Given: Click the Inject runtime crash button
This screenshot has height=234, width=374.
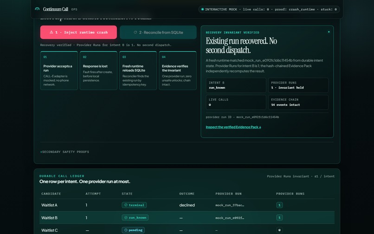Looking at the screenshot, I should (78, 32).
